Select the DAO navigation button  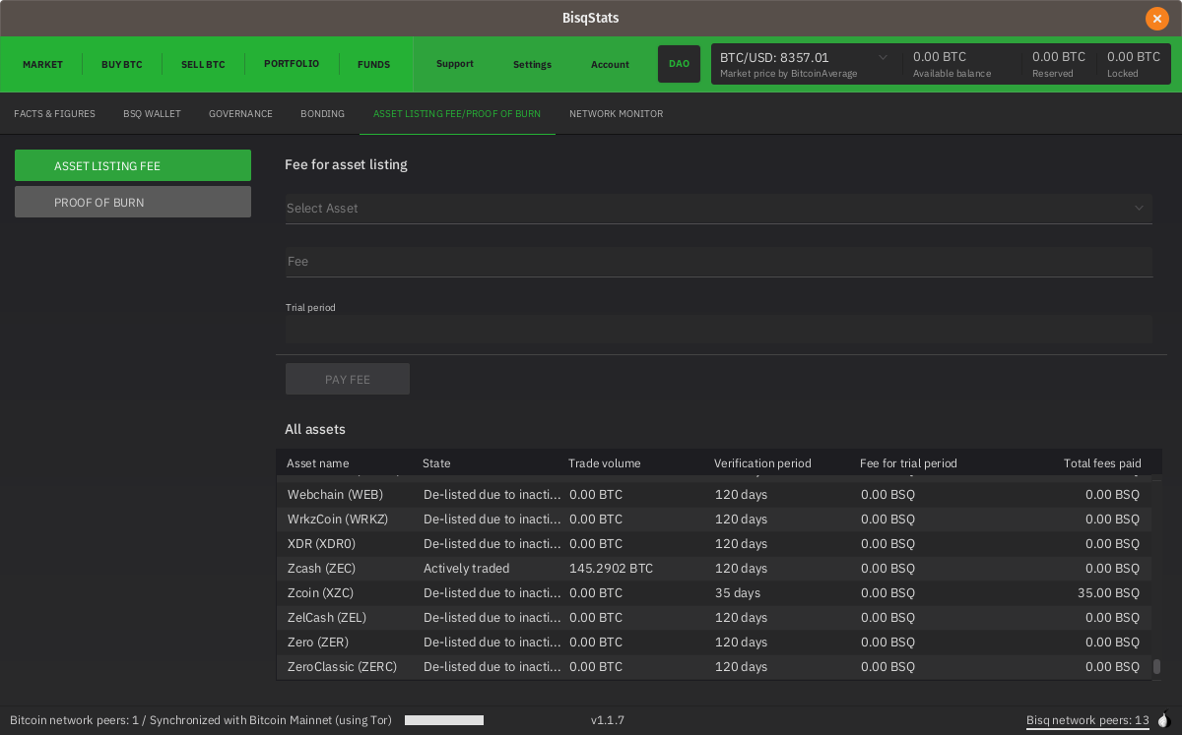(x=679, y=64)
